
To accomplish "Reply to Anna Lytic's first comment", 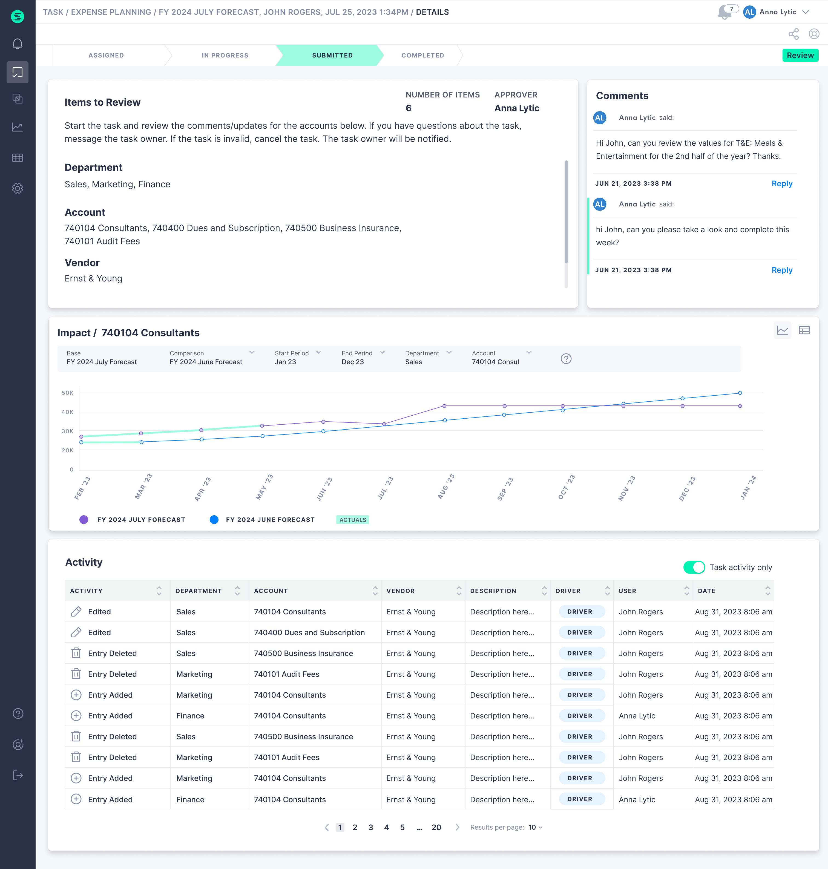I will click(782, 184).
